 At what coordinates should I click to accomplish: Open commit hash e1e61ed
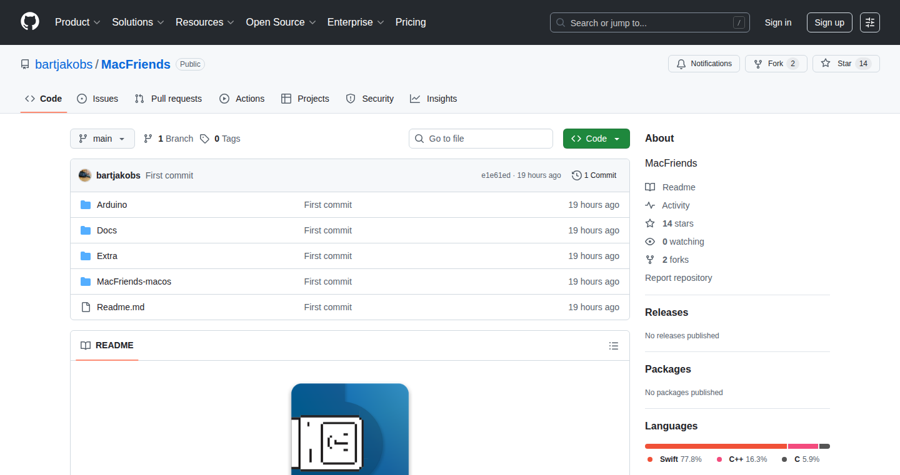coord(496,175)
